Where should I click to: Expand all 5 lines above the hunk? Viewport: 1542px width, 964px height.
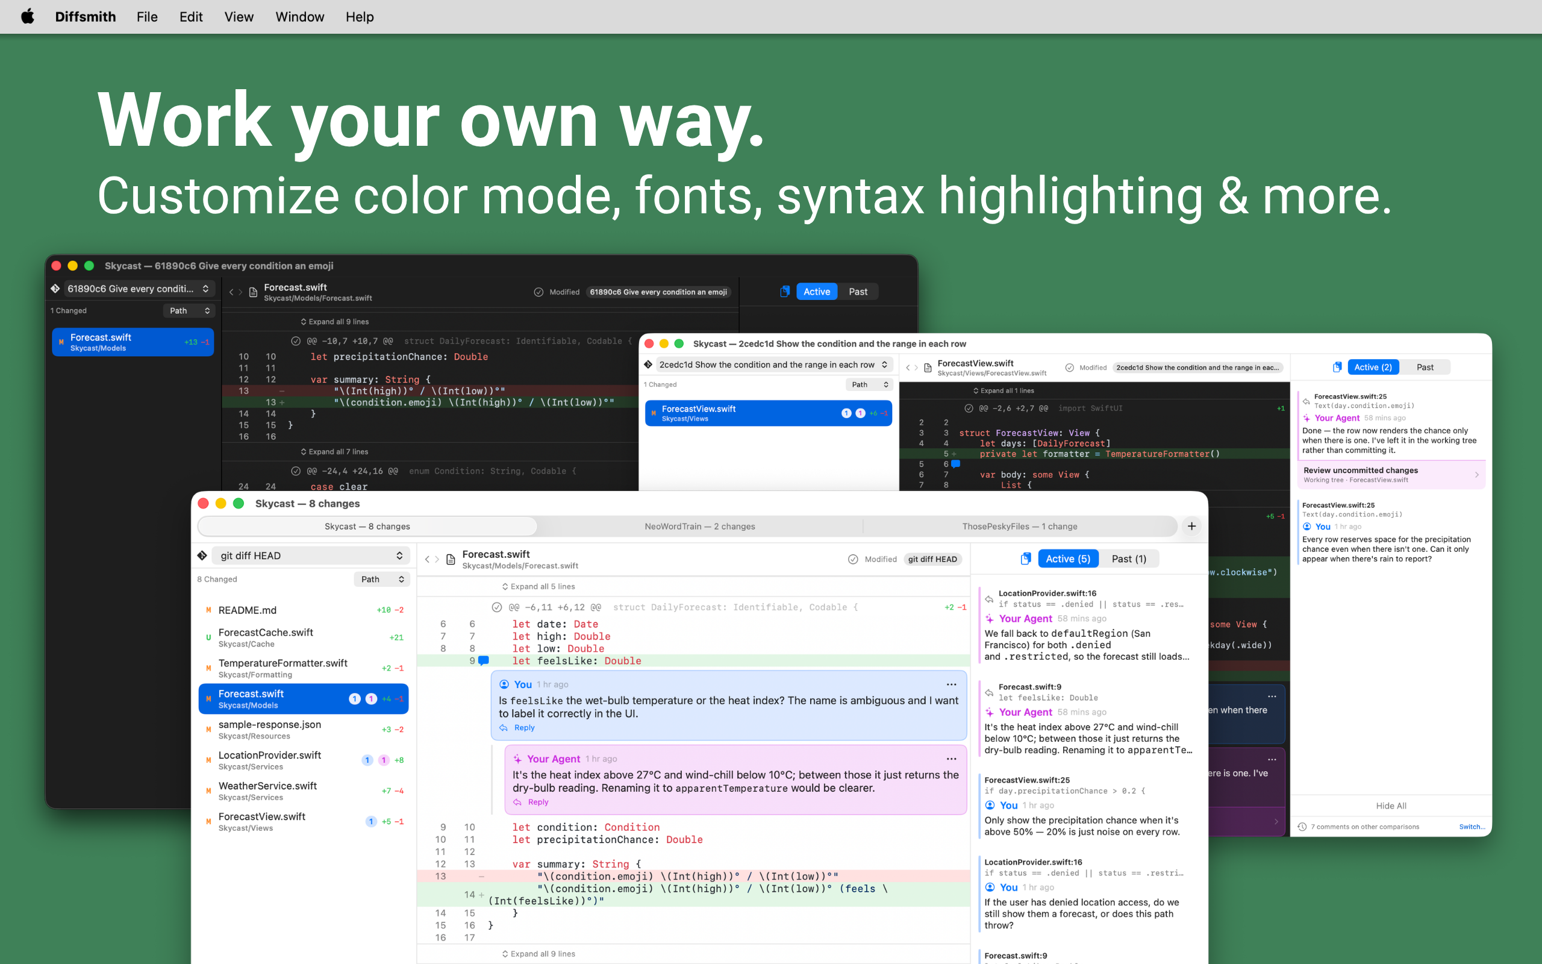538,586
